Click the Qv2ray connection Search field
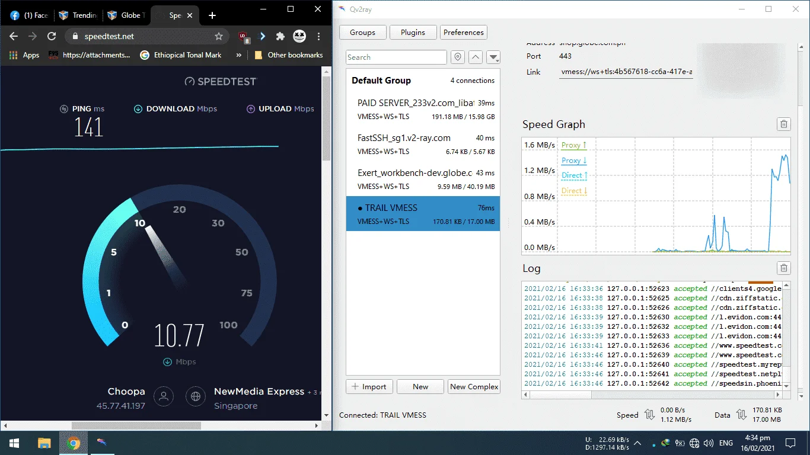 coord(396,57)
